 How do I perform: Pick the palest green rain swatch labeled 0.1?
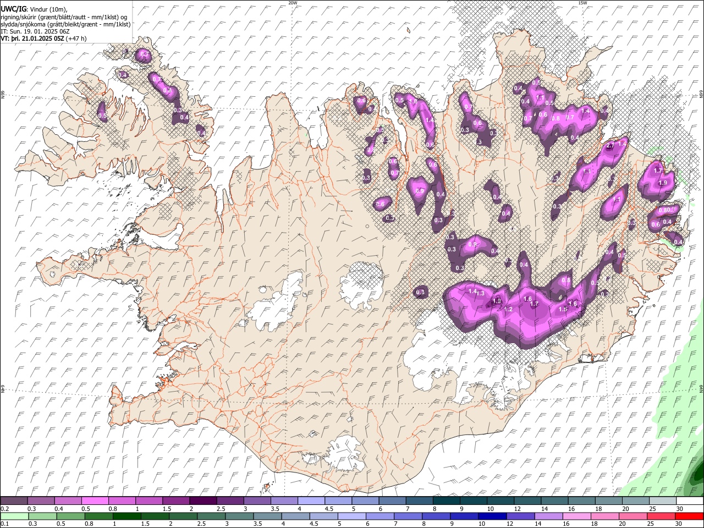[x=14, y=516]
